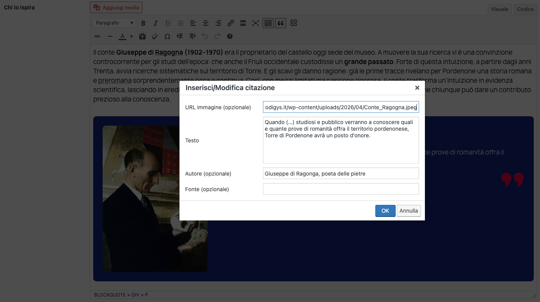Insert a horizontal line

(110, 36)
